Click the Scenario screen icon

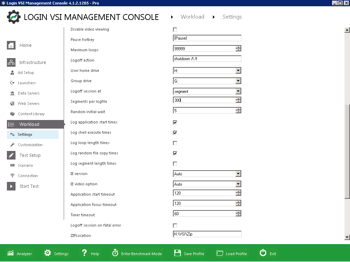point(12,165)
